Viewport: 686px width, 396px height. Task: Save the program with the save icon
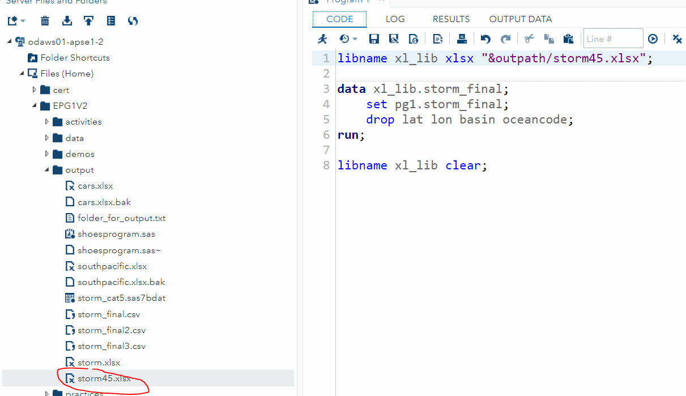[374, 39]
